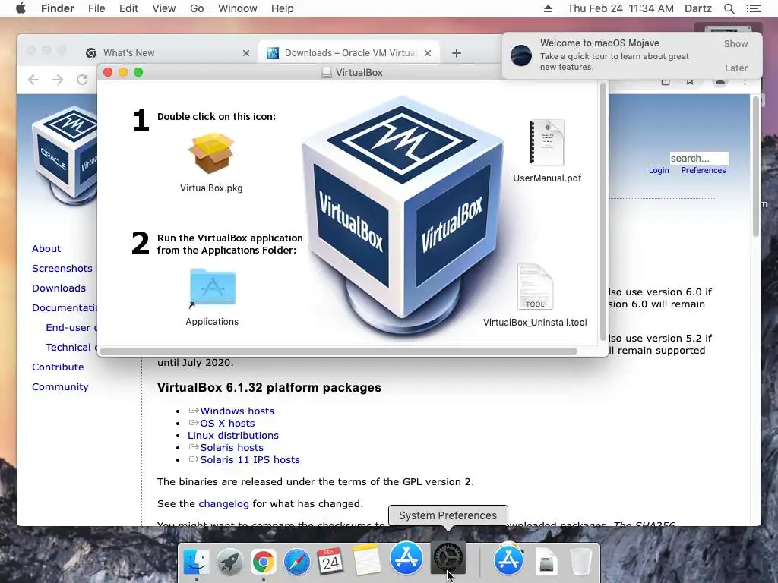Open Safari compass icon in Dock
The height and width of the screenshot is (583, 778).
point(297,563)
